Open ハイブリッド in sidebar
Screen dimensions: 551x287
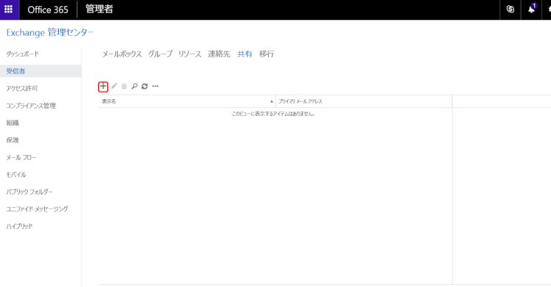tap(19, 226)
